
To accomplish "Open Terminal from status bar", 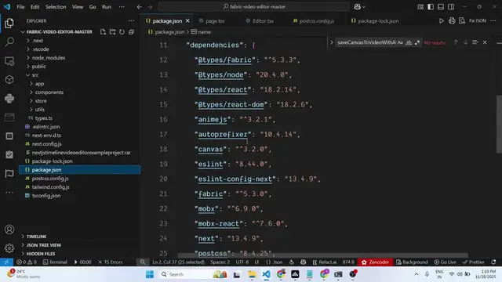I will pos(55,262).
